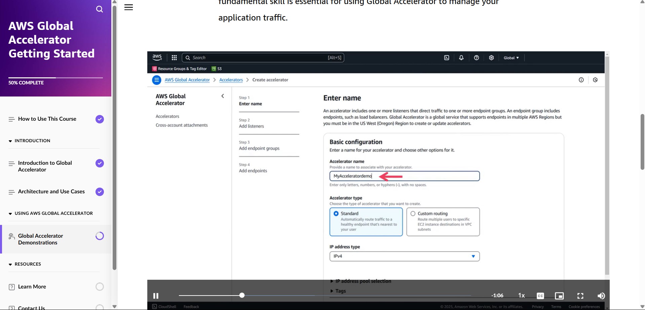Click the blue navigation menu circle icon
Viewport: 645px width, 310px height.
coord(157,80)
